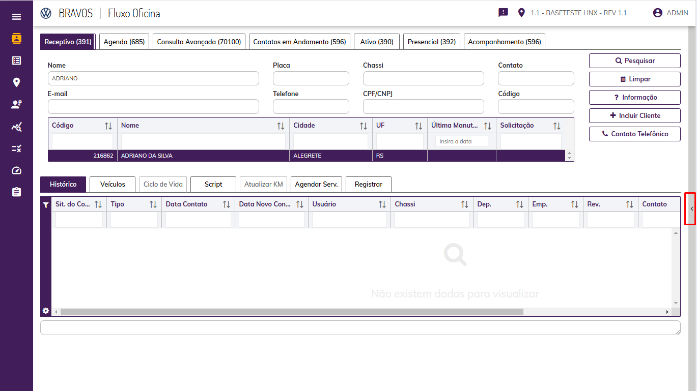The image size is (697, 391).
Task: Click the Incluir Cliente button
Action: tap(635, 115)
